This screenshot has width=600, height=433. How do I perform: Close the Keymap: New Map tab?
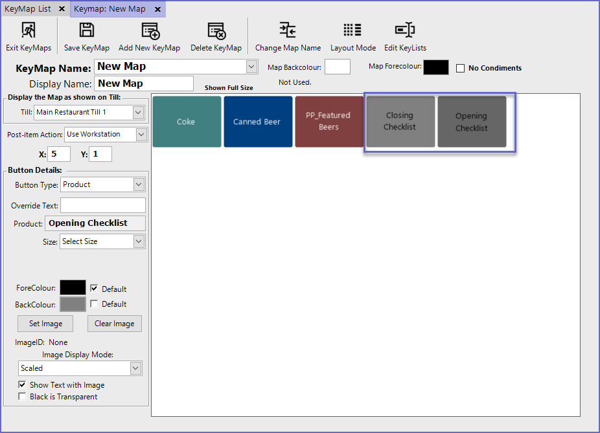[x=157, y=9]
